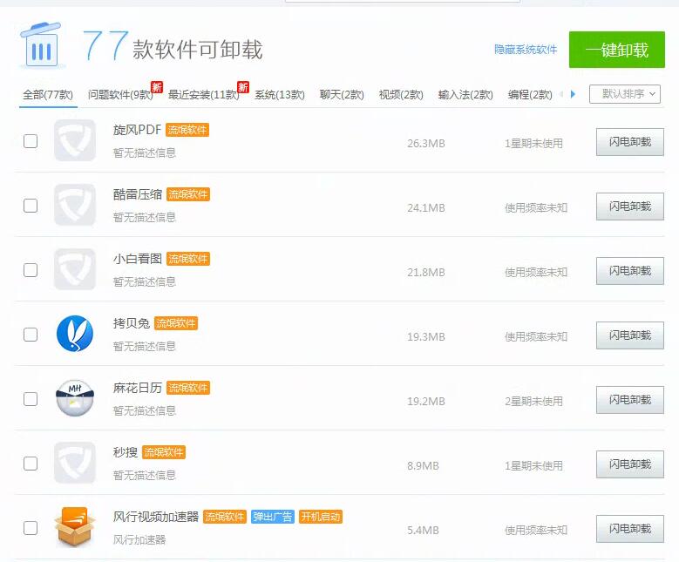Tick the checkbox for 酷雷压缩
679x562 pixels.
(x=31, y=206)
